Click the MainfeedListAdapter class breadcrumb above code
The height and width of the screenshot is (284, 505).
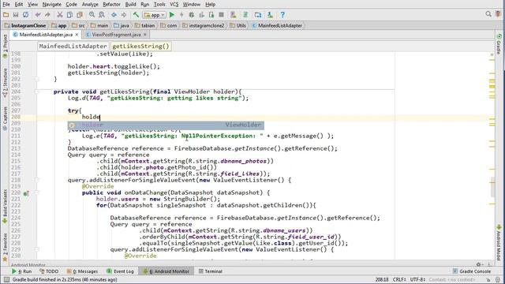(x=73, y=47)
